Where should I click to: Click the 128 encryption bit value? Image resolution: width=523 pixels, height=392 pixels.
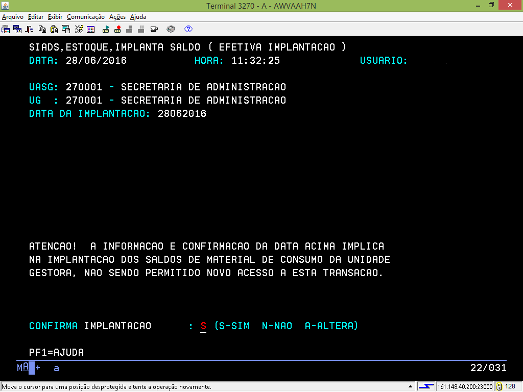[x=510, y=387]
